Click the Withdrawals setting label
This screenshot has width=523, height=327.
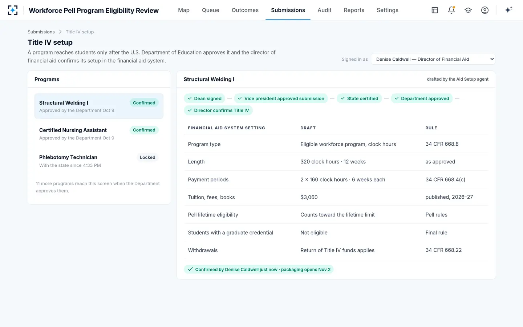pyautogui.click(x=203, y=250)
